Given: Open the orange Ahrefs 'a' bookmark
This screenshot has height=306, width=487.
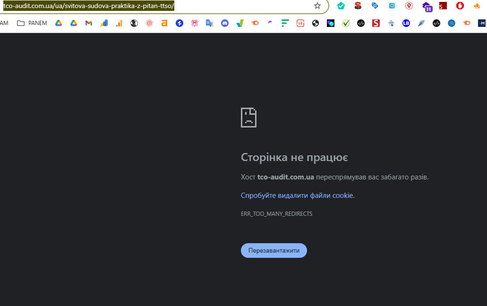Looking at the screenshot, I should (164, 23).
